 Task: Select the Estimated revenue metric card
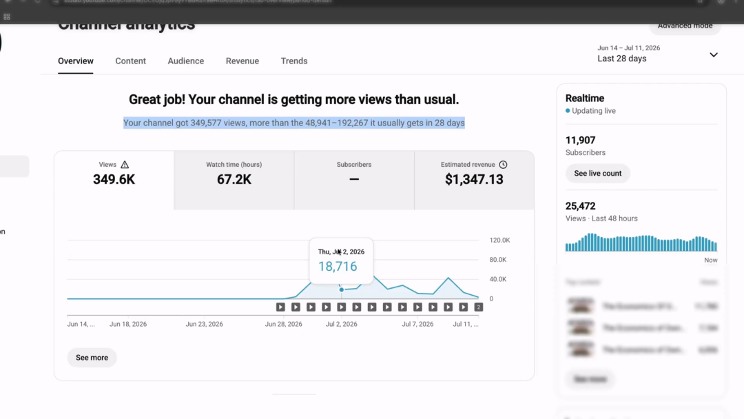474,181
